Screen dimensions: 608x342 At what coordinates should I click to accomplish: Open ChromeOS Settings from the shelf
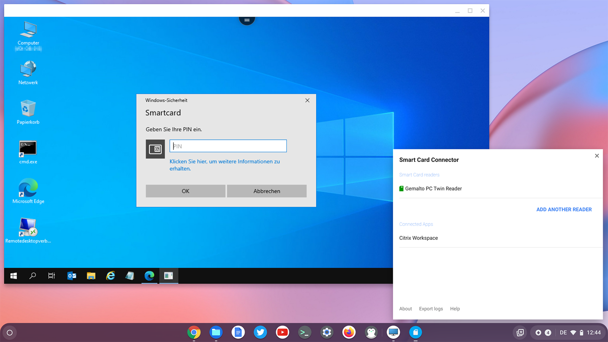(x=327, y=333)
